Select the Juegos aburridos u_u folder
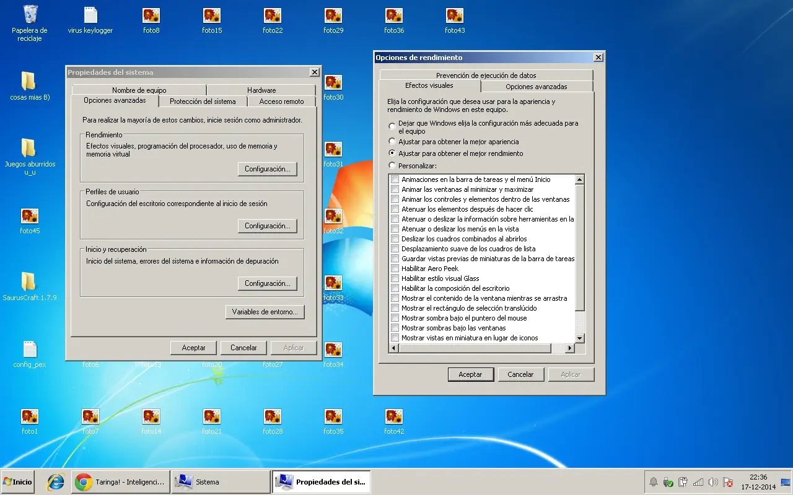This screenshot has width=793, height=495. point(30,148)
